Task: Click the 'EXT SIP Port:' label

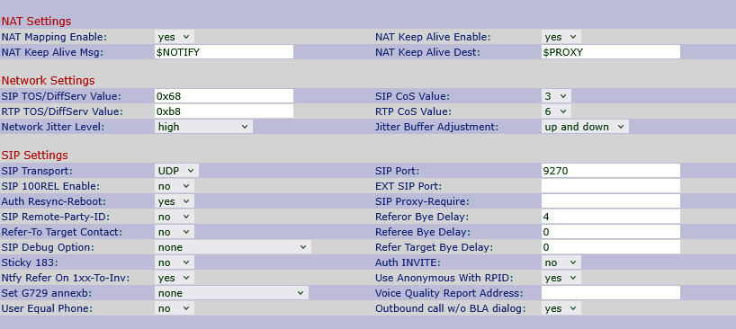Action: (x=408, y=186)
